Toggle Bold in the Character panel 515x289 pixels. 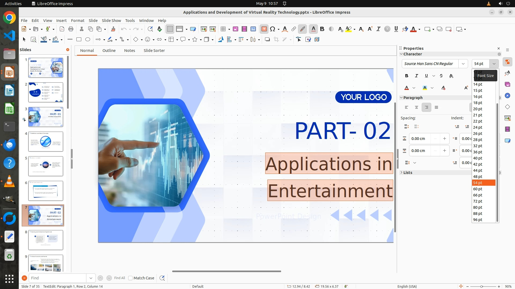click(407, 76)
